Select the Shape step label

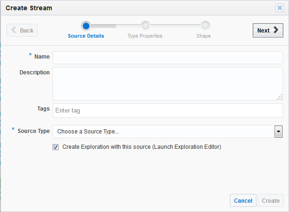[x=203, y=36]
